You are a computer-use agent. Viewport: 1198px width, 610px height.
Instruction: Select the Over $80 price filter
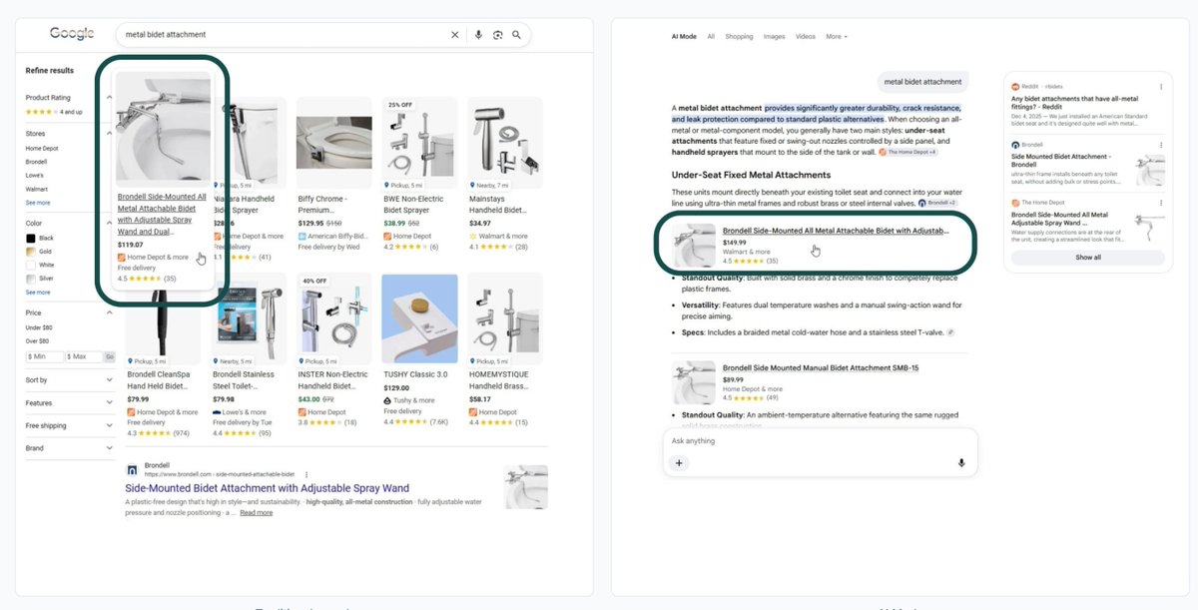[38, 341]
